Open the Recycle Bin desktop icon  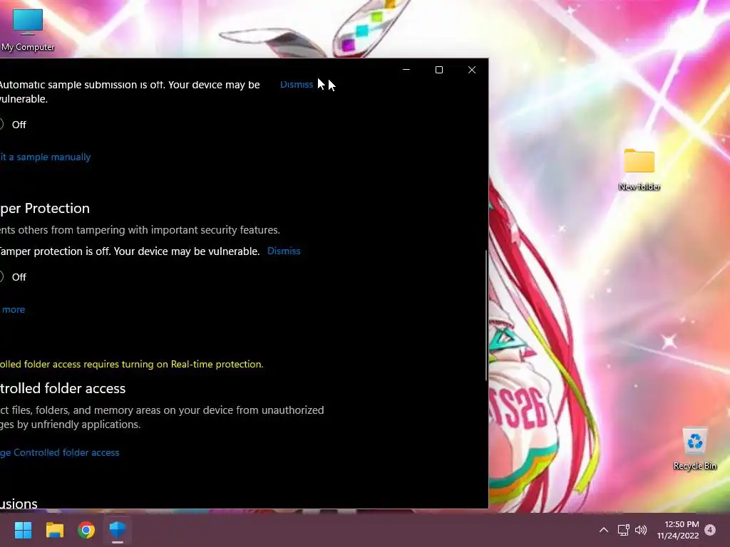(694, 449)
